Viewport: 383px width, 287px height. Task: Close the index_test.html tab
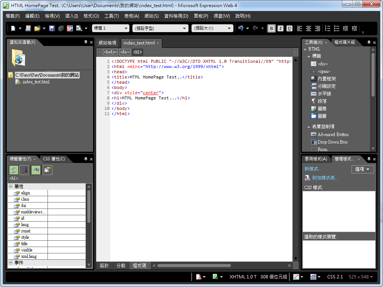(x=158, y=43)
